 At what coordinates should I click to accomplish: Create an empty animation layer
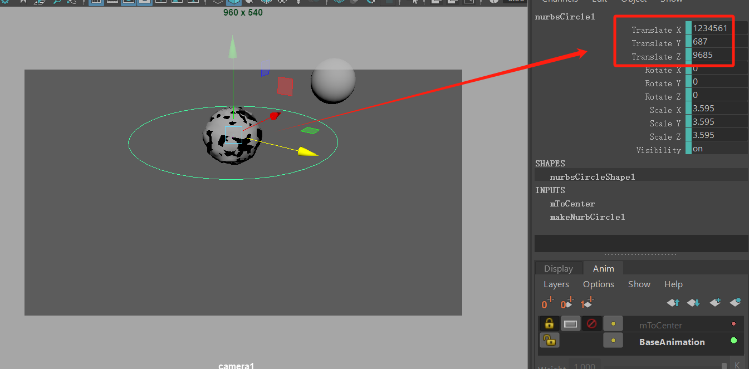click(x=715, y=303)
